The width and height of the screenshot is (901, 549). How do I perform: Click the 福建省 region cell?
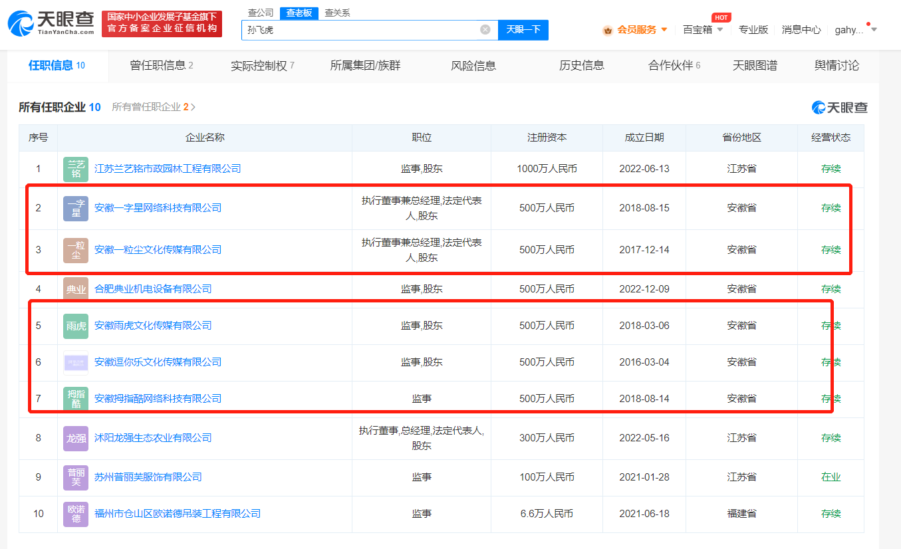[742, 514]
